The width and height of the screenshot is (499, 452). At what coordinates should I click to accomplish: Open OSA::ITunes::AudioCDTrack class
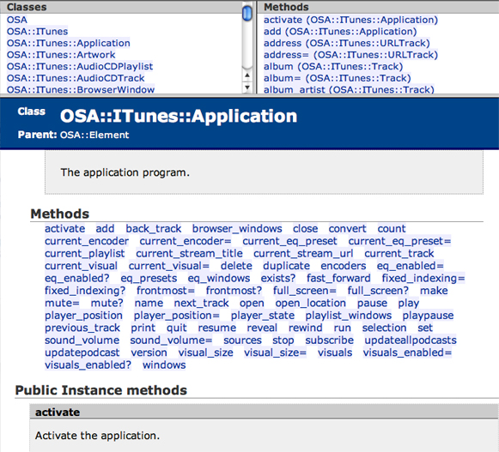coord(76,78)
